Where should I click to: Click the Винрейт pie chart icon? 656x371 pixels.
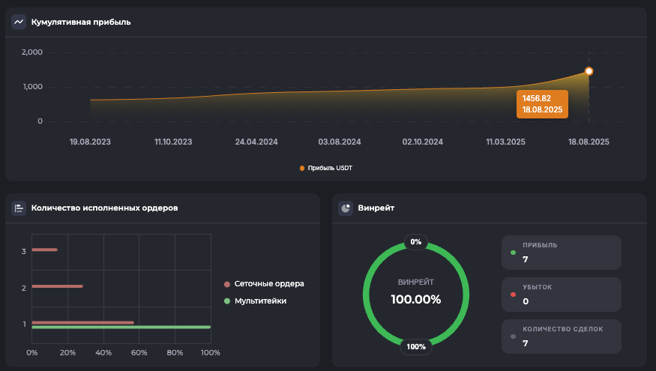(346, 208)
